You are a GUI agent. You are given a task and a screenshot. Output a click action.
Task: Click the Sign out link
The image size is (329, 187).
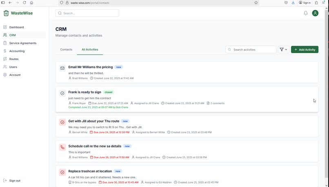click(x=15, y=180)
